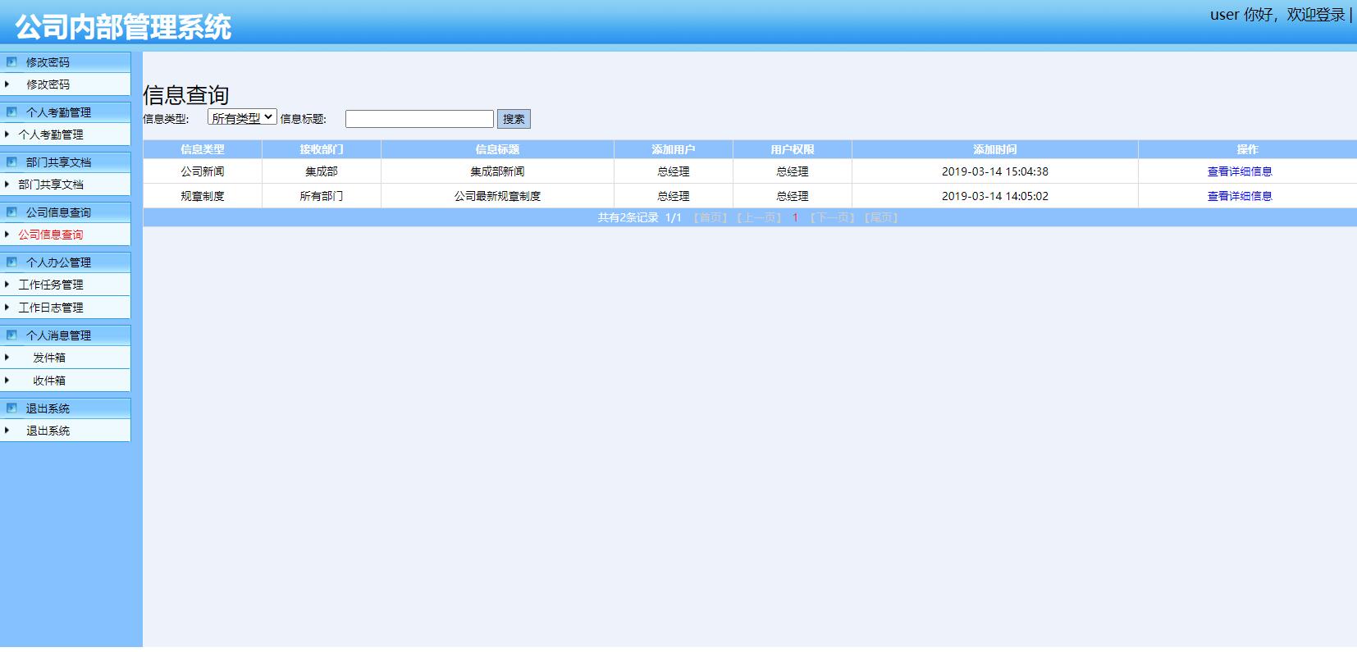The image size is (1357, 652).
Task: Select 公司信息查询 highlighted sidebar item
Action: 51,235
